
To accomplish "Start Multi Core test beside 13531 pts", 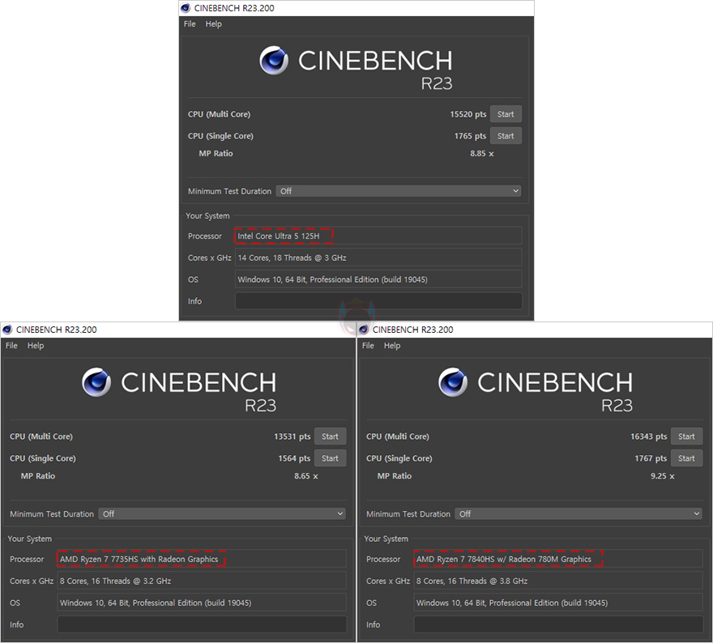I will [x=330, y=436].
